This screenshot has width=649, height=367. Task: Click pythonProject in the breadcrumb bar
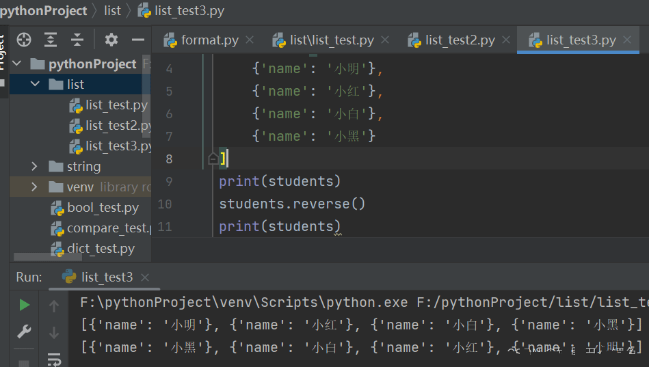coord(44,11)
